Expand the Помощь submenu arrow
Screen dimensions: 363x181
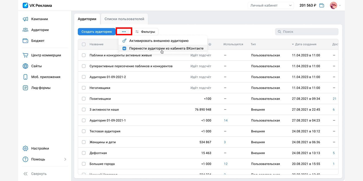tap(65, 159)
